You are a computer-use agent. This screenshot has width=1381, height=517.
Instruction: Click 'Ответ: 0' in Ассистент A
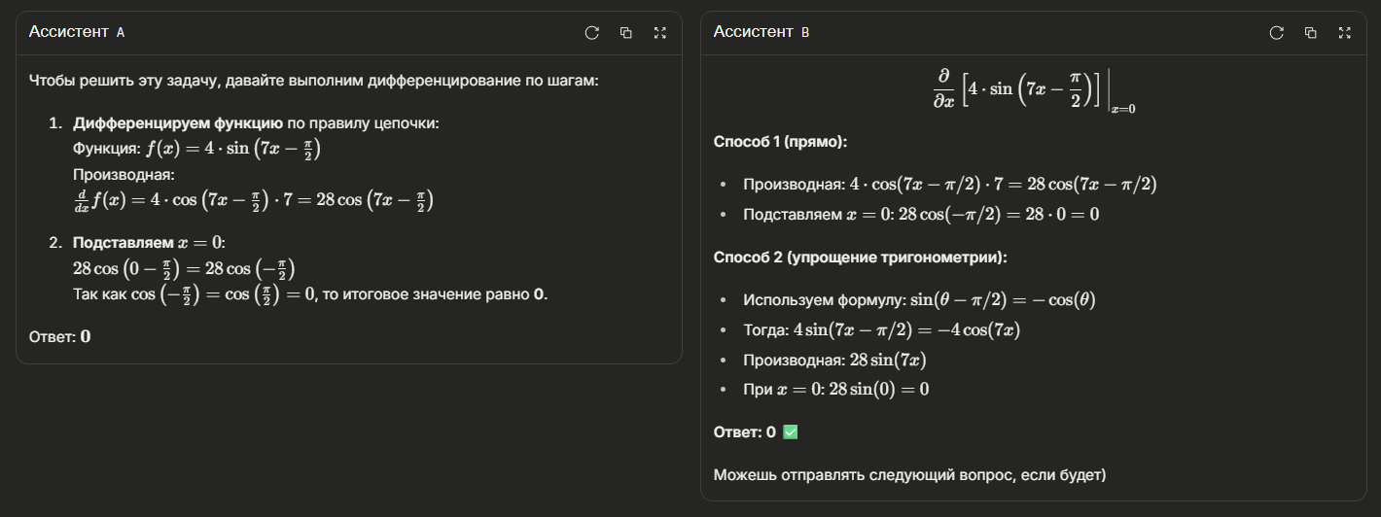[59, 337]
